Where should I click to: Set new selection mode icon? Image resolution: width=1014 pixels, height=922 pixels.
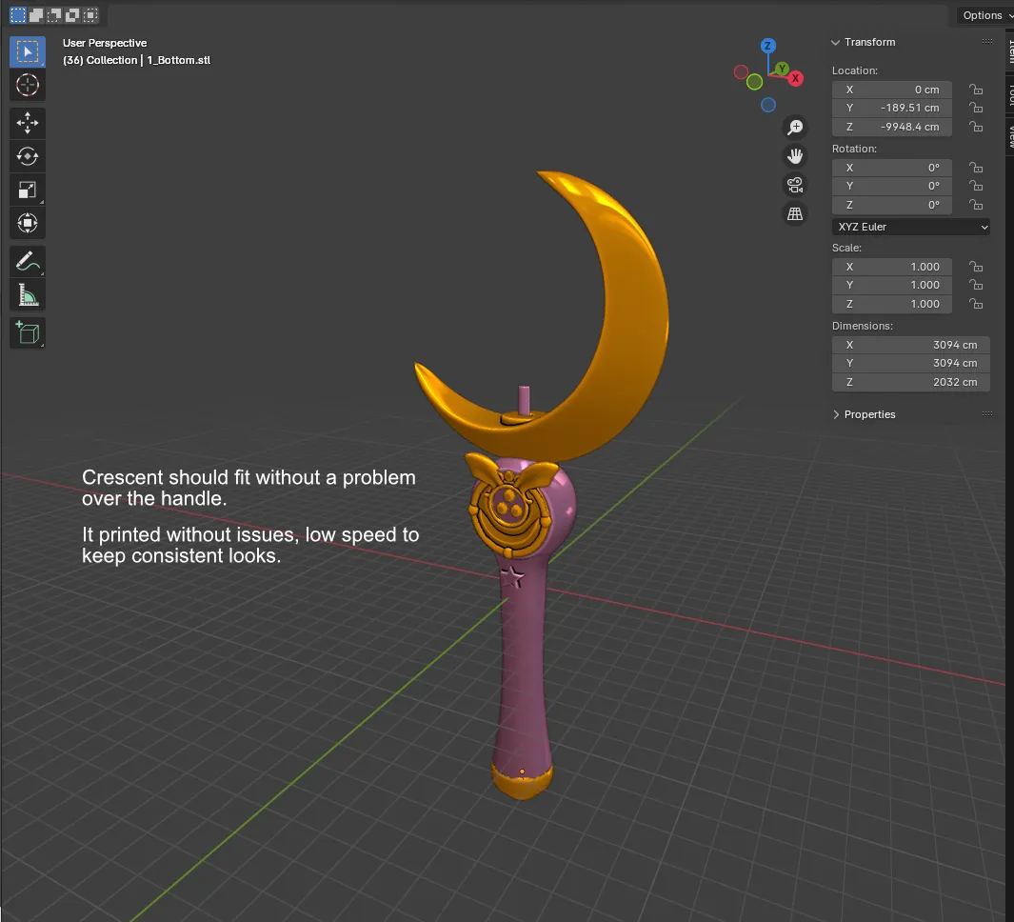point(18,15)
